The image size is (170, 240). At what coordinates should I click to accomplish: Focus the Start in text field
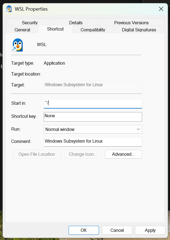[x=93, y=103]
